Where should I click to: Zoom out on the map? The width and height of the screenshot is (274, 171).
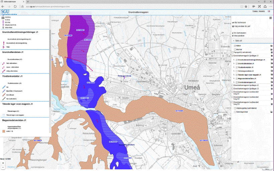(x=3, y=167)
